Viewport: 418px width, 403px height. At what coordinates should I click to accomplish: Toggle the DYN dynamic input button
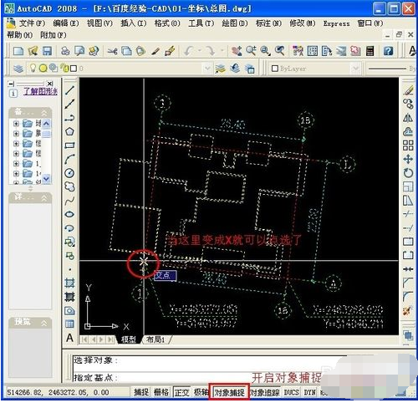coord(309,392)
